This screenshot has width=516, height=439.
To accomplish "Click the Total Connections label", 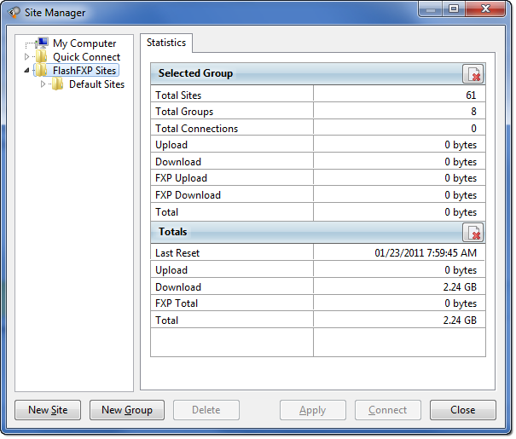I will 198,130.
